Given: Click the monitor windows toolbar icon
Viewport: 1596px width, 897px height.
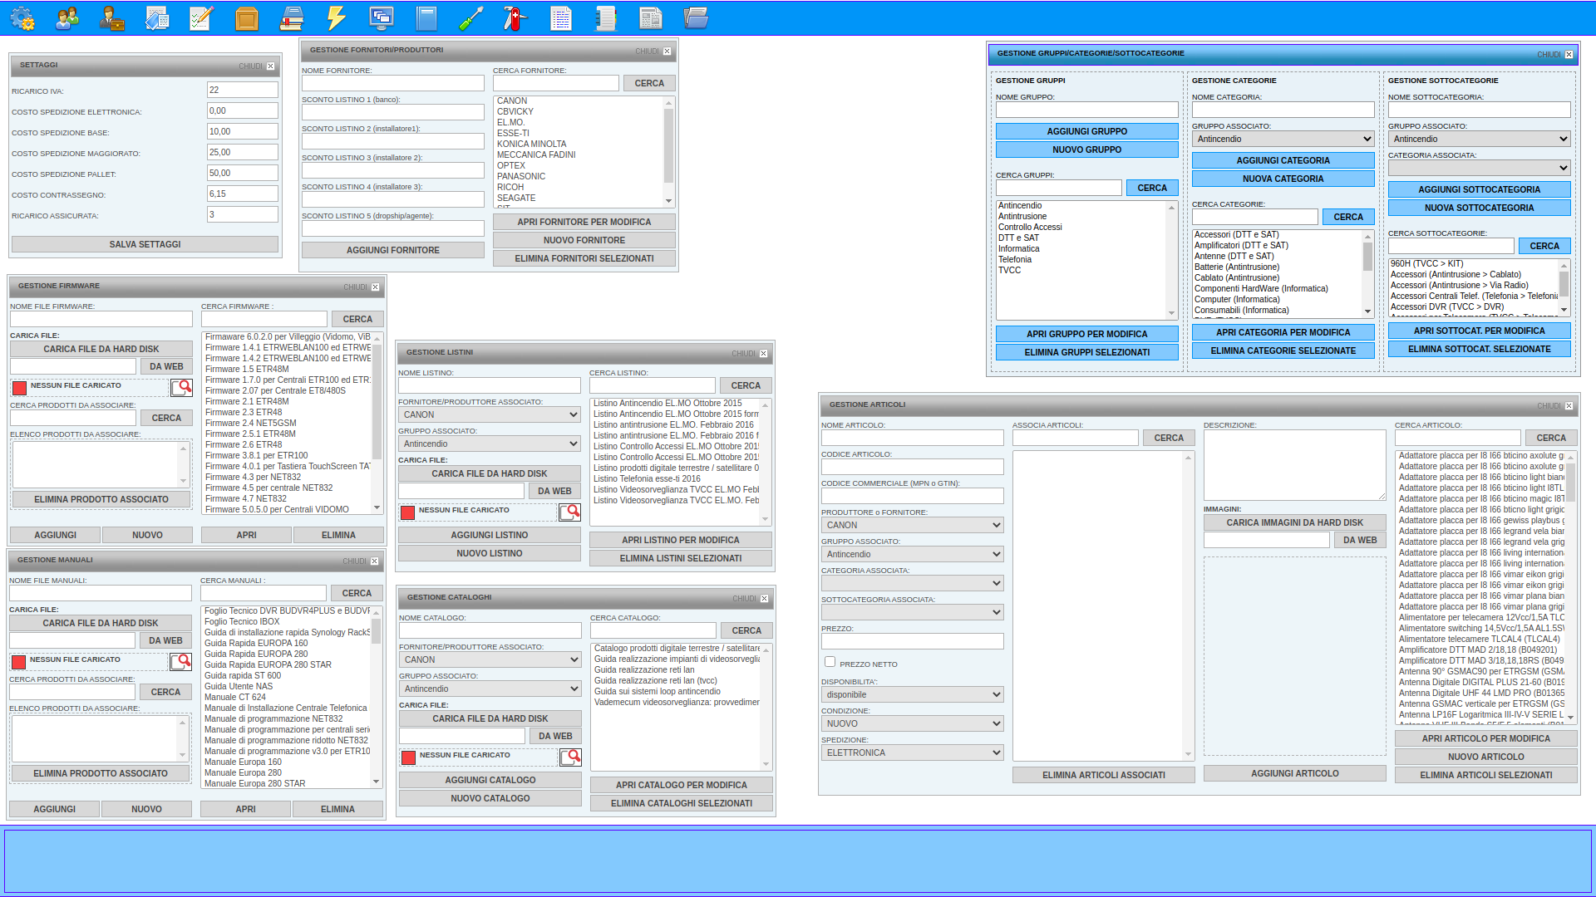Looking at the screenshot, I should pos(381,18).
